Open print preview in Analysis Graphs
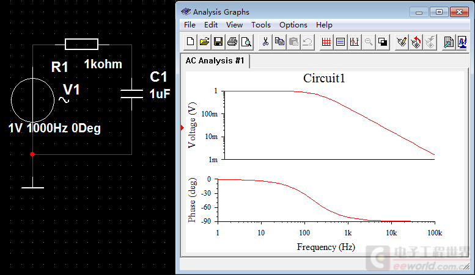Screen dimensions: 475x275 click(246, 41)
